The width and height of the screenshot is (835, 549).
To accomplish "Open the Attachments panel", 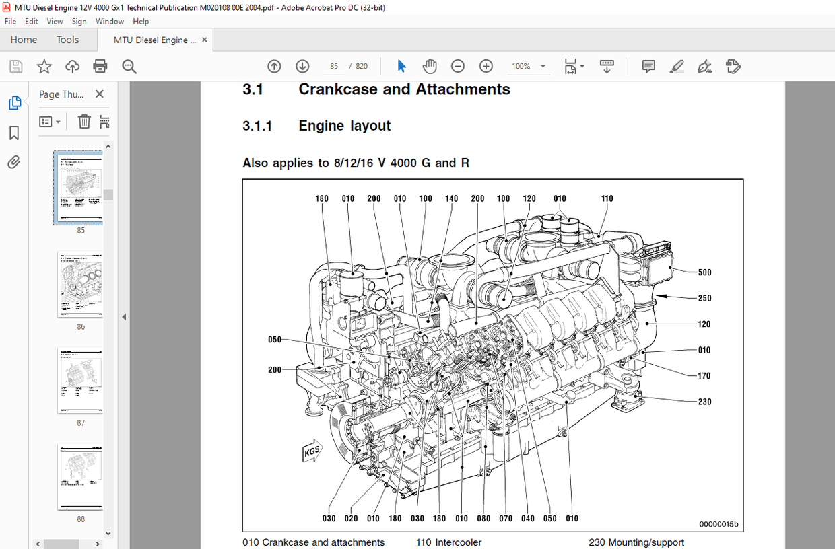I will 15,161.
